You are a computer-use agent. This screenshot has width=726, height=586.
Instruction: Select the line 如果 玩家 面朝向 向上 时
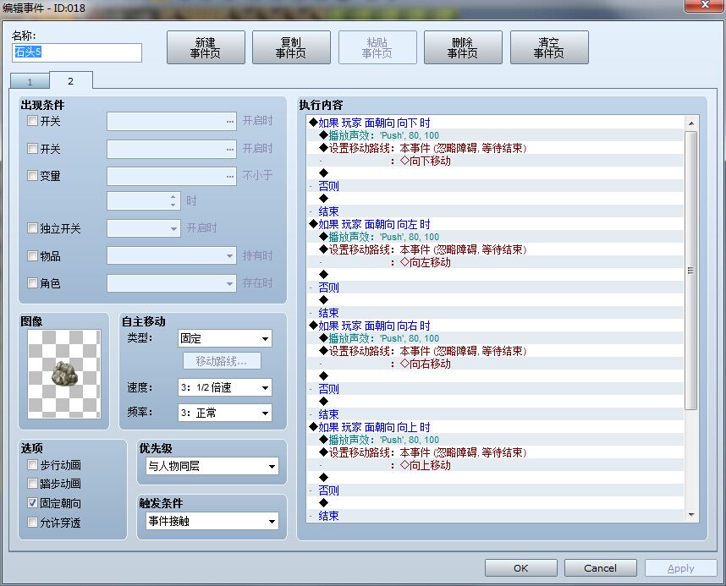(496, 427)
